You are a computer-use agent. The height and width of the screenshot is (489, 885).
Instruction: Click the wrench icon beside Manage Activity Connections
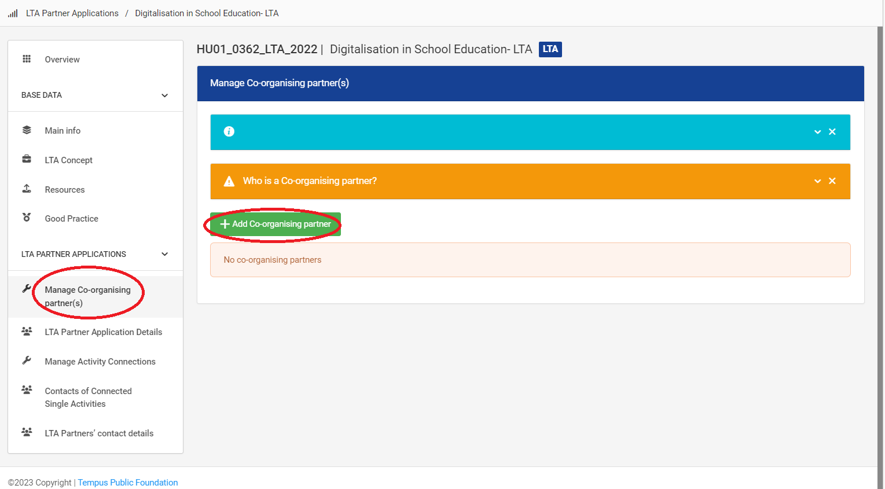point(27,361)
